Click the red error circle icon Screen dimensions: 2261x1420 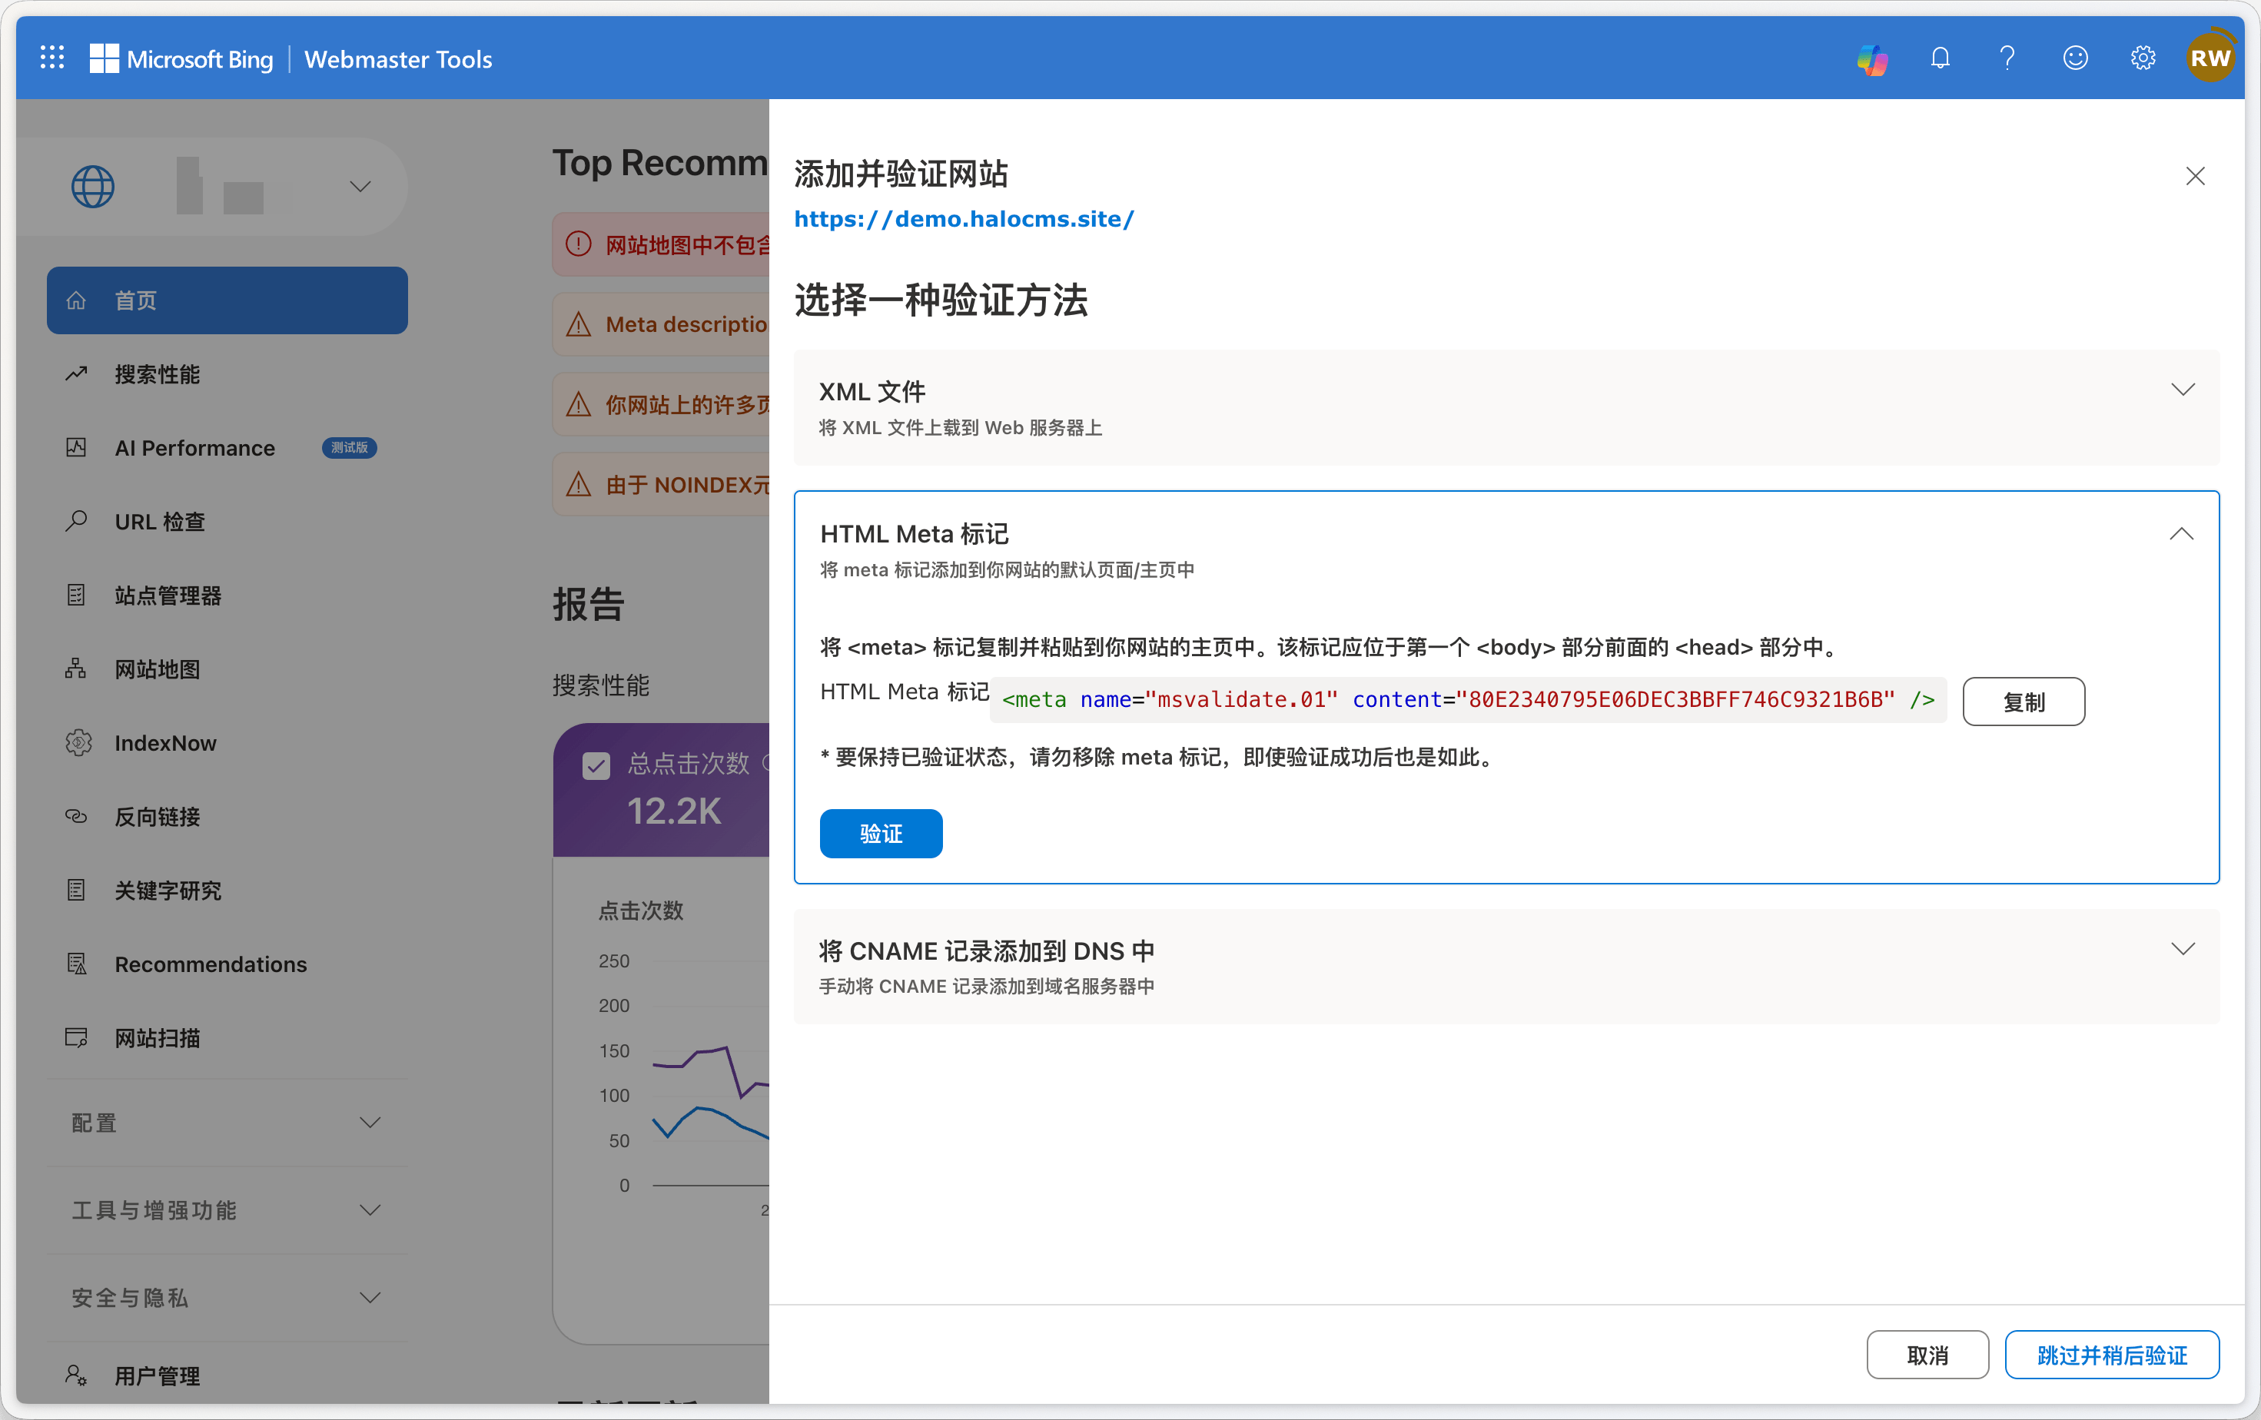coord(579,244)
